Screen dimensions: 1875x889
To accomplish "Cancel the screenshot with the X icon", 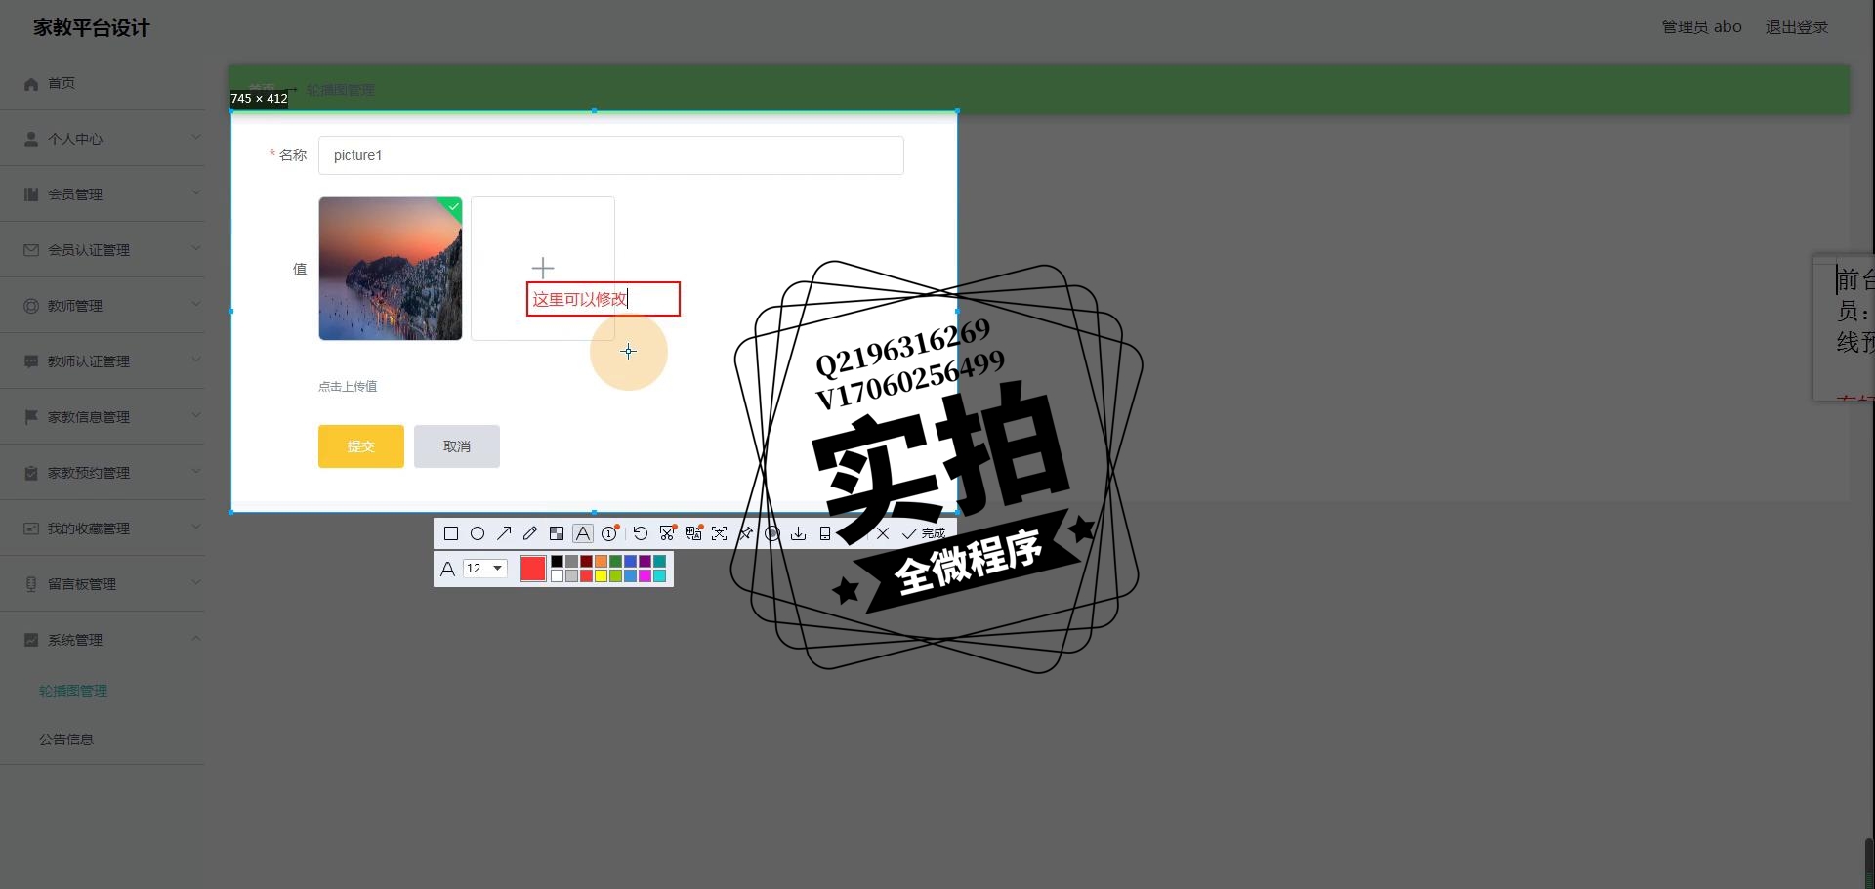I will (883, 533).
